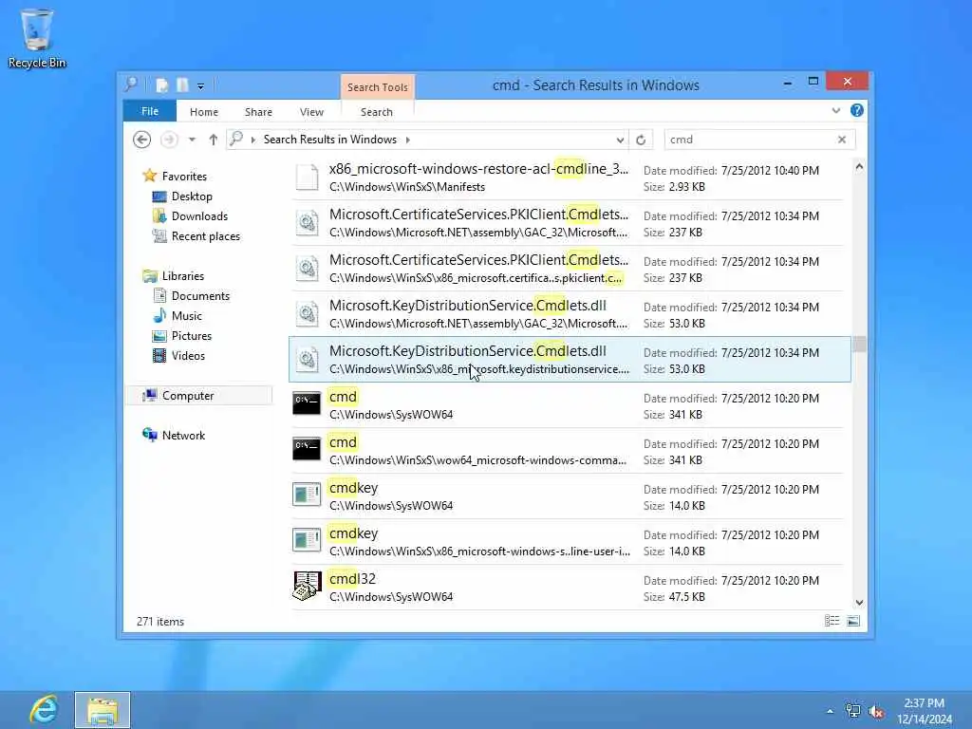
Task: Click File Explorer taskbar button
Action: pyautogui.click(x=103, y=710)
